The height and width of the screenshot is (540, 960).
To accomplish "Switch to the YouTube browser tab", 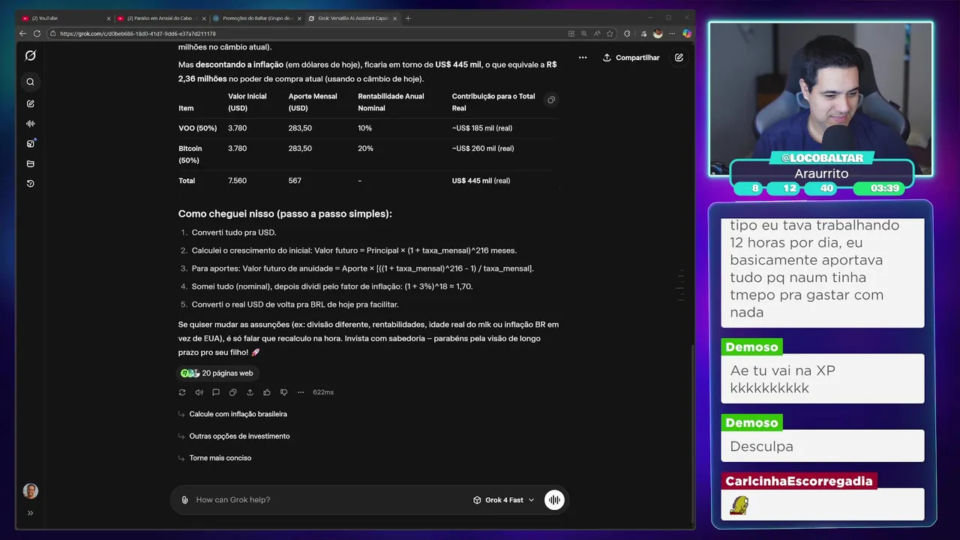I will coord(64,18).
